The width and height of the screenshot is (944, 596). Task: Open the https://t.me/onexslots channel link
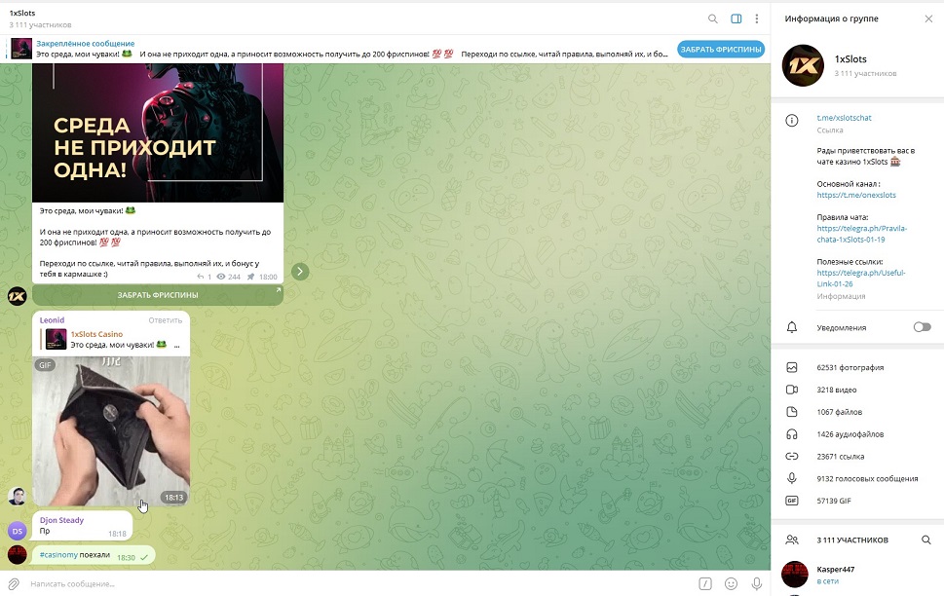[x=856, y=195]
